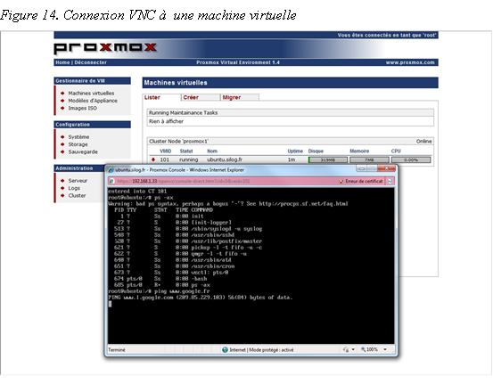Click the Déconnecter link

pos(91,62)
